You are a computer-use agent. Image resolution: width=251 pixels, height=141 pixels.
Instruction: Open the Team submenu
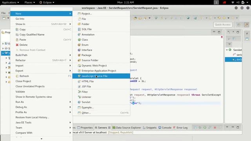pos(41,128)
